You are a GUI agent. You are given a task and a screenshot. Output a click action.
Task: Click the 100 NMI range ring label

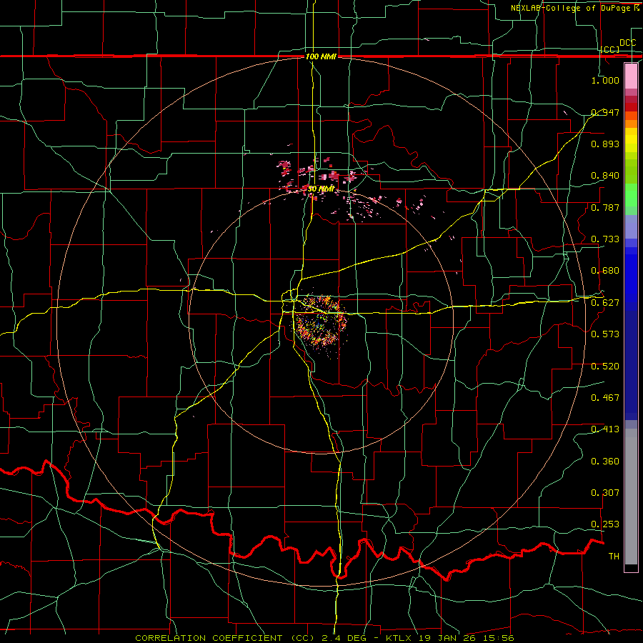point(321,56)
